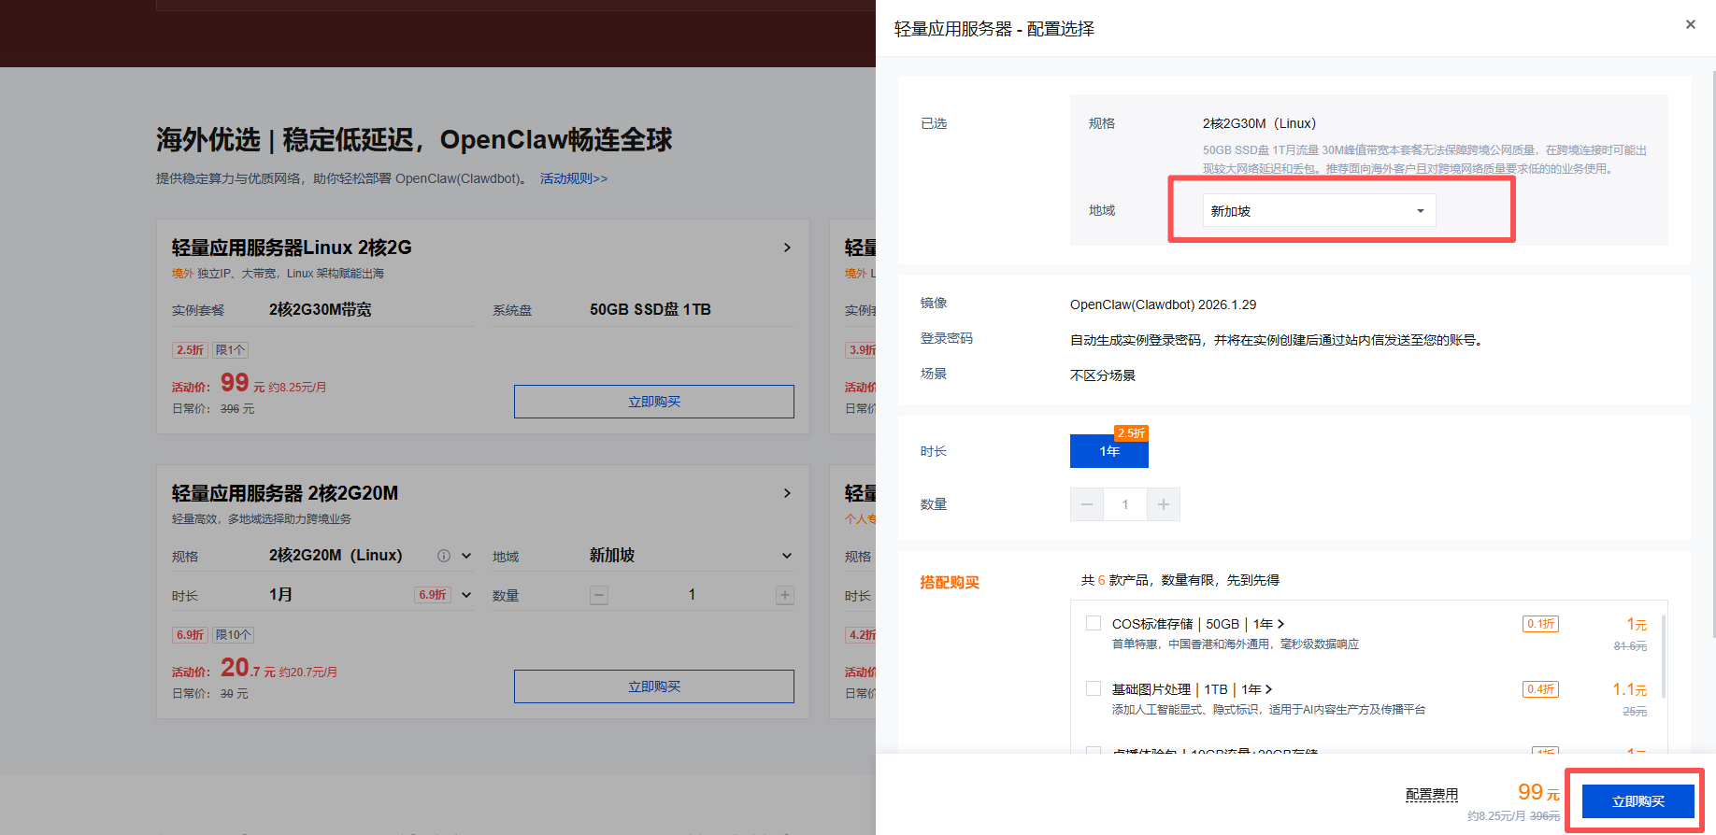
Task: Close the 配置选择 dialog panel
Action: click(1690, 25)
